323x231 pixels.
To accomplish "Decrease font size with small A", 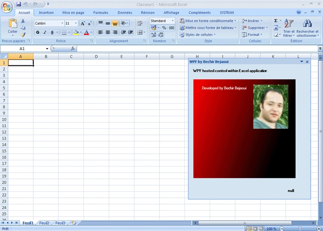I will [x=90, y=23].
